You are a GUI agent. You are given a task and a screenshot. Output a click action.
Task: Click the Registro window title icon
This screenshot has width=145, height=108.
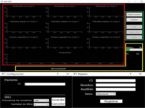(x=75, y=74)
